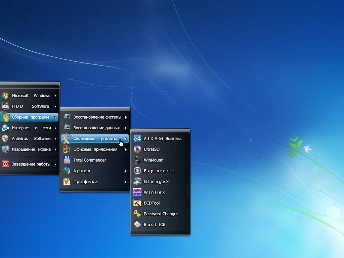The height and width of the screenshot is (258, 344).
Task: Click the Архив books icon
Action: pos(67,171)
